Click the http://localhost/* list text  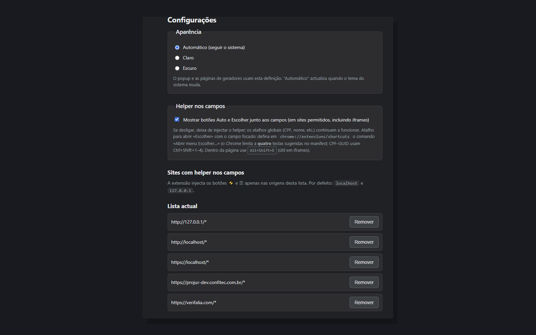pyautogui.click(x=189, y=242)
